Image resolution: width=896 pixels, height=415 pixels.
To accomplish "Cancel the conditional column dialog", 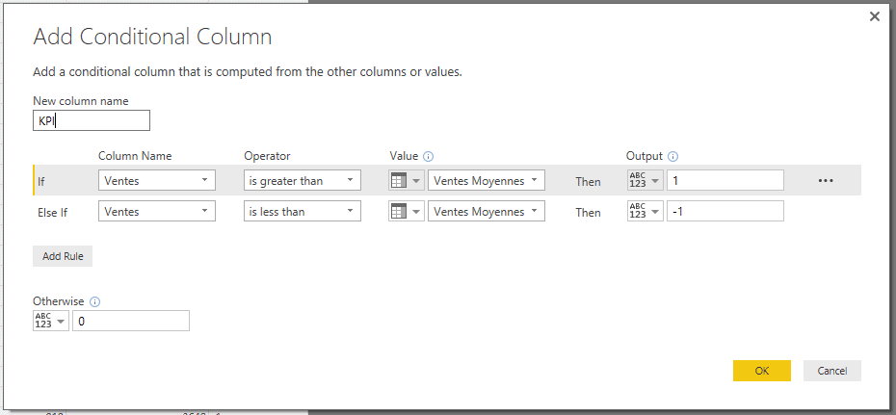I will 831,371.
